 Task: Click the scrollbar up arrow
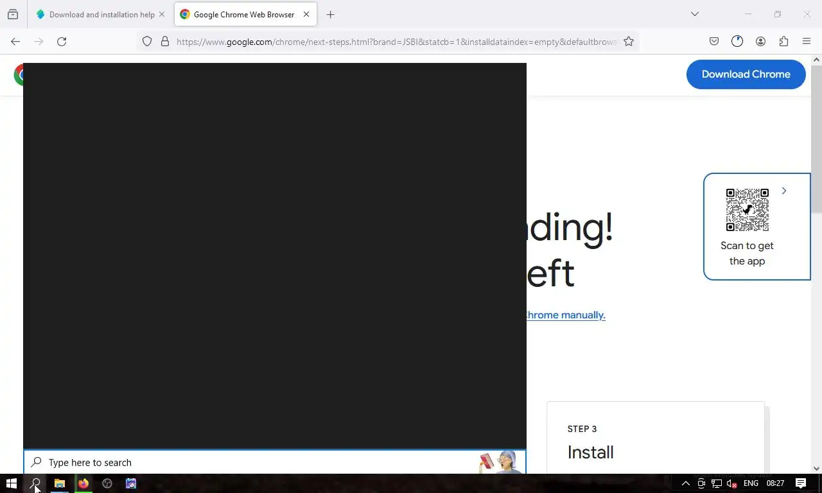pyautogui.click(x=816, y=60)
